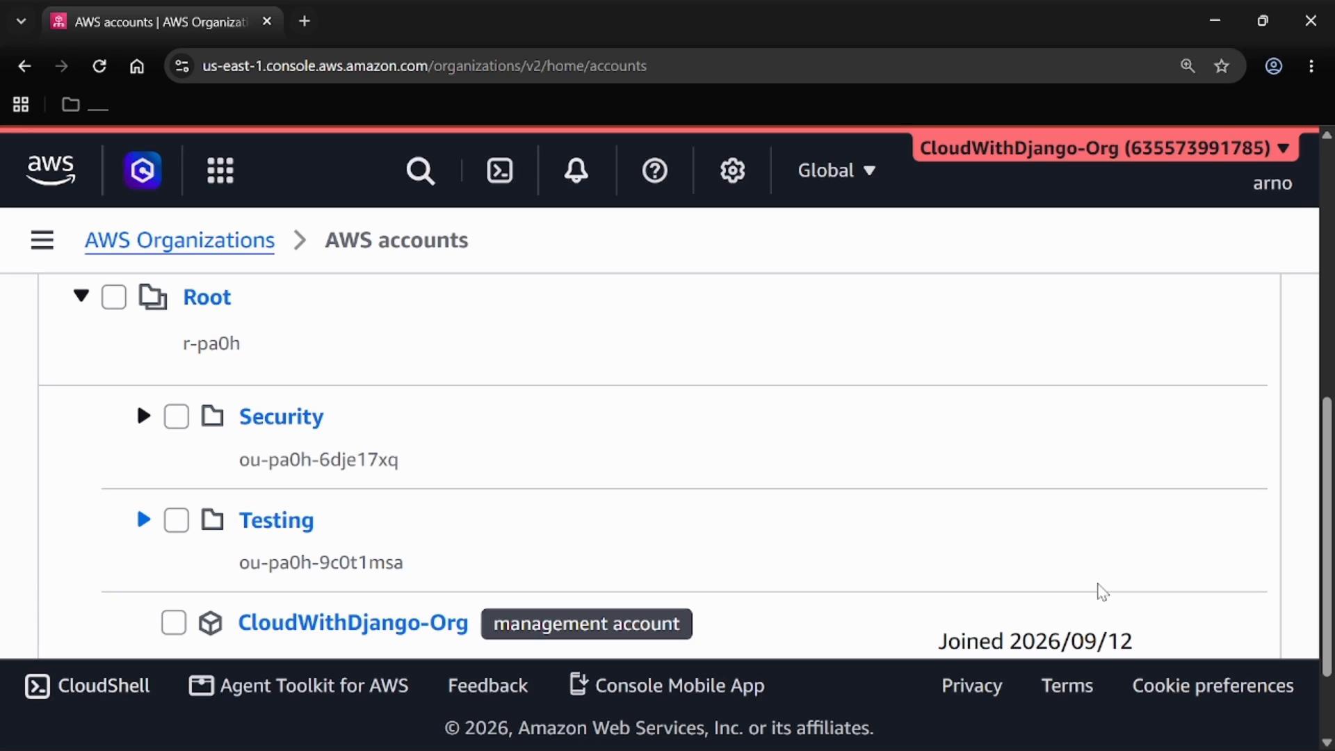Screen dimensions: 1335x751
Task: Click the 'r-pa0h' root ID text
Action: click(x=211, y=344)
